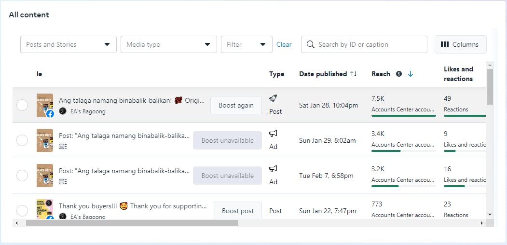Focus the Search by ID or caption field
Screen dimensions: 507x245
[x=364, y=44]
